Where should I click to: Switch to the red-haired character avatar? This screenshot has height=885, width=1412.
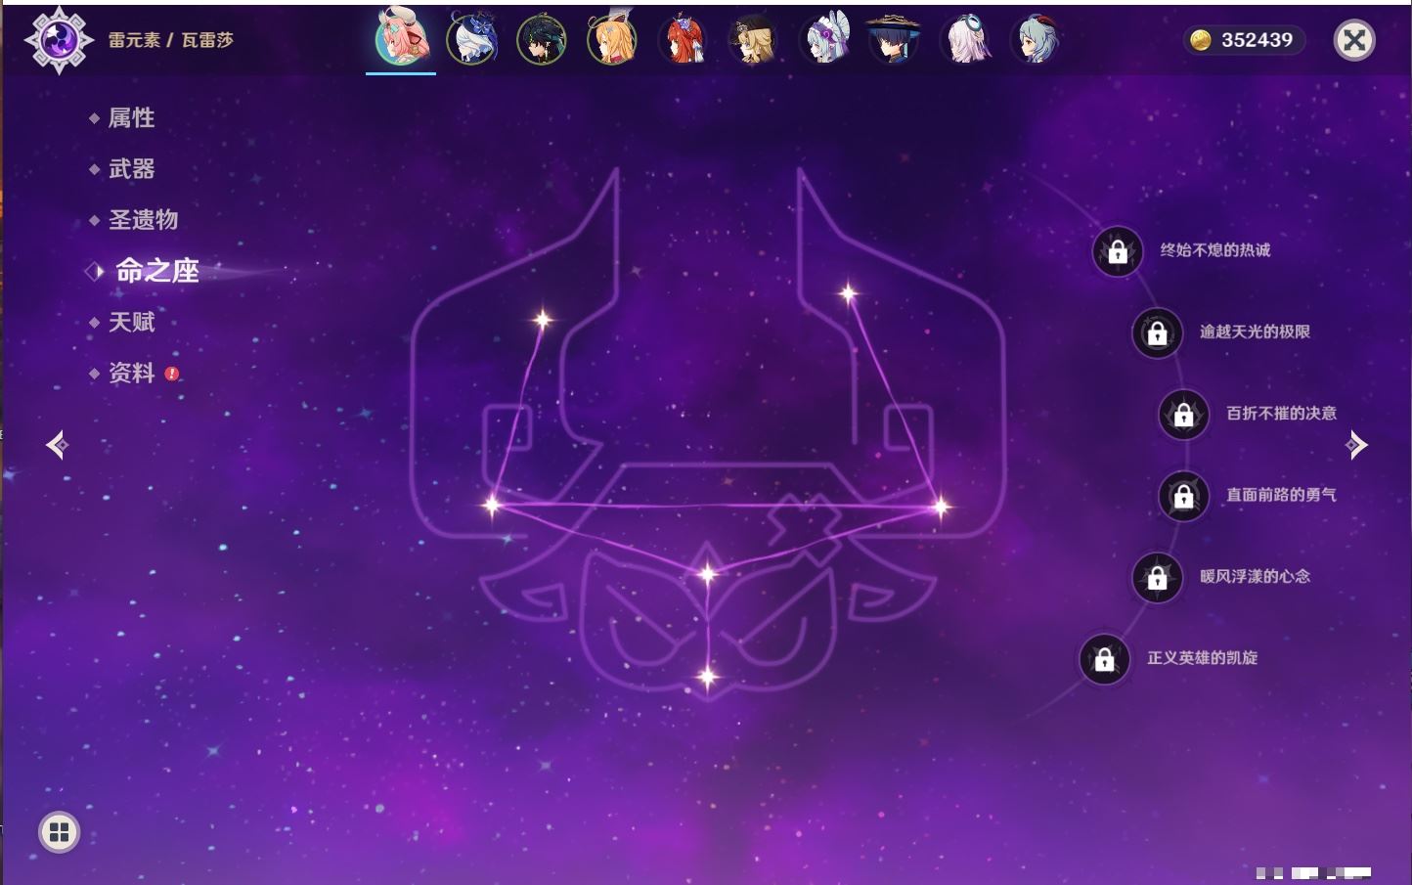click(x=684, y=40)
